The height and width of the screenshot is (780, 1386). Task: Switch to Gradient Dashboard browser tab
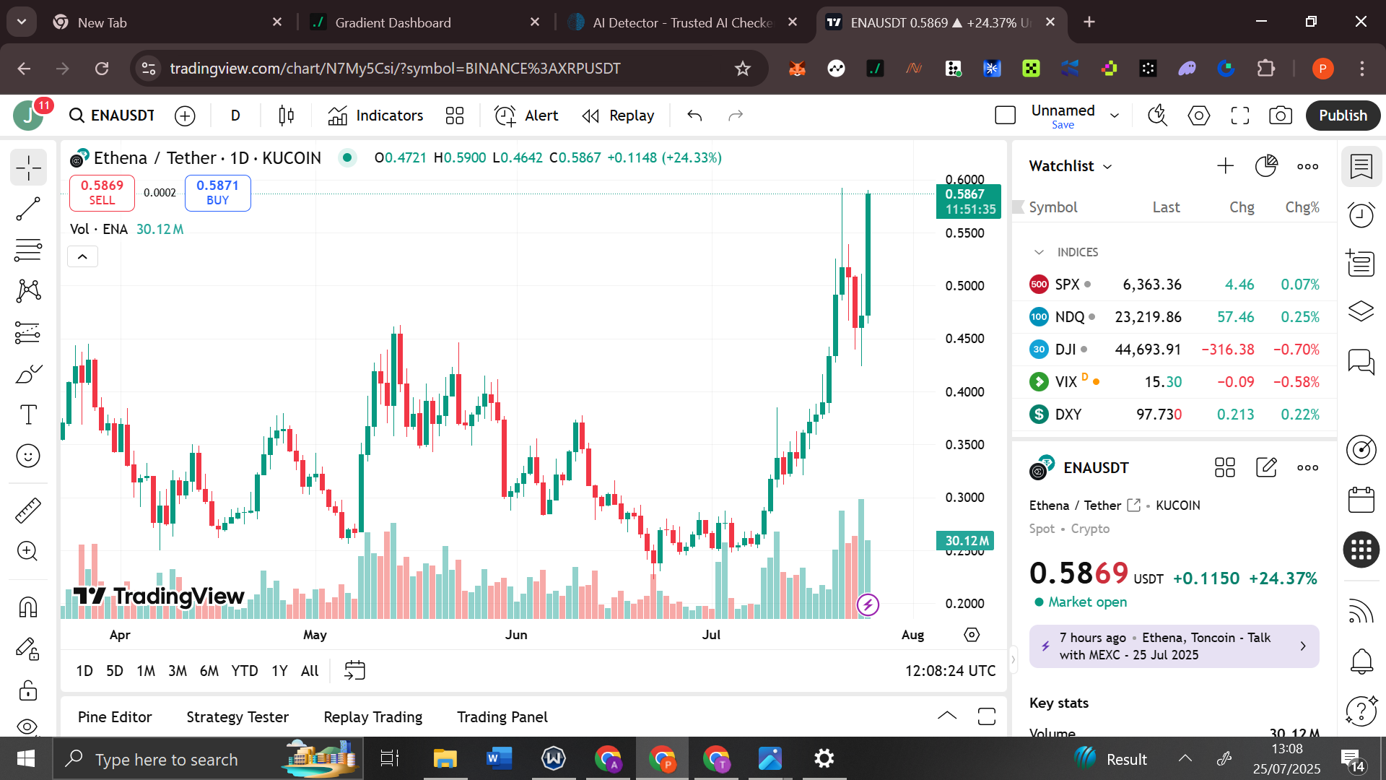(x=426, y=22)
